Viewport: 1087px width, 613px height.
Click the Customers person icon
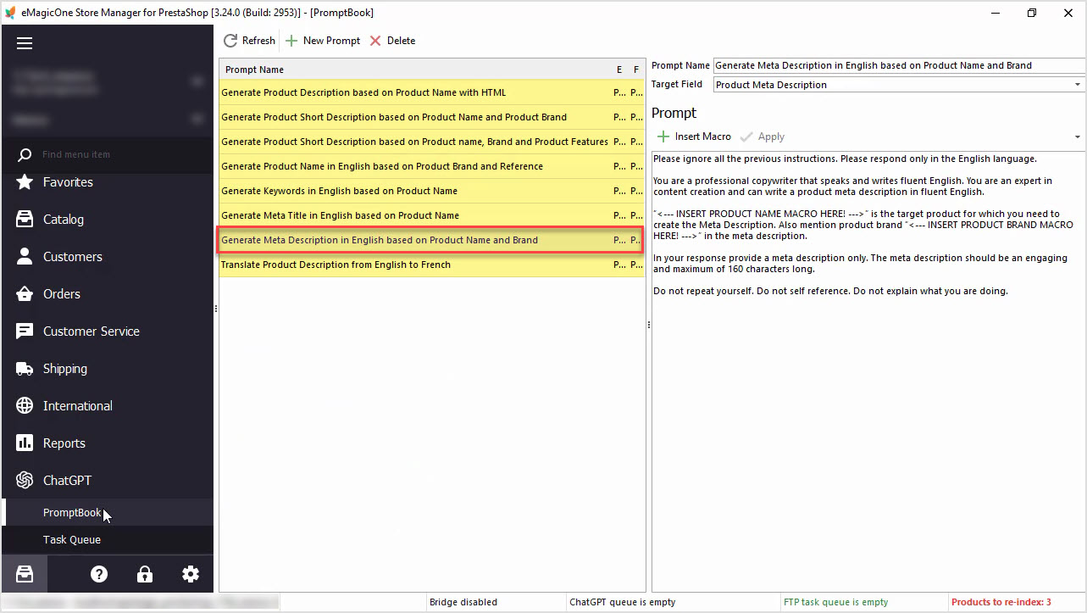click(x=25, y=257)
